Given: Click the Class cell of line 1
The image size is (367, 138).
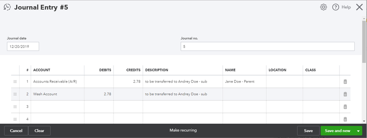Looking at the screenshot, I should point(321,81).
